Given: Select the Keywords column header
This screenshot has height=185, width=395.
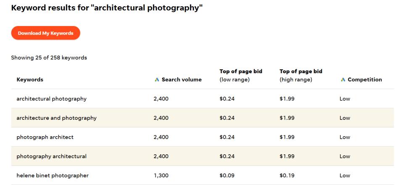Looking at the screenshot, I should click(30, 80).
